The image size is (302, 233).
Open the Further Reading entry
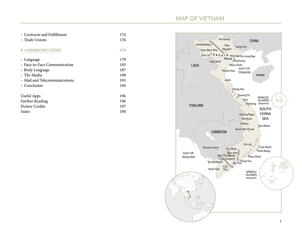point(34,101)
